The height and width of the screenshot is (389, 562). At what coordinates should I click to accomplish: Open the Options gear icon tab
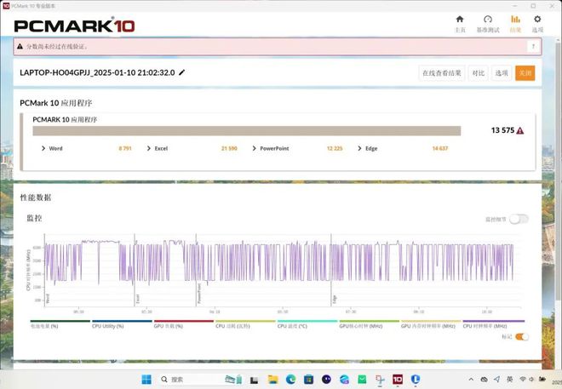(x=537, y=20)
